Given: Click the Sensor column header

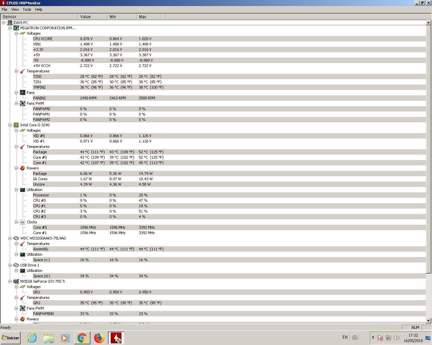Looking at the screenshot, I should 39,17.
